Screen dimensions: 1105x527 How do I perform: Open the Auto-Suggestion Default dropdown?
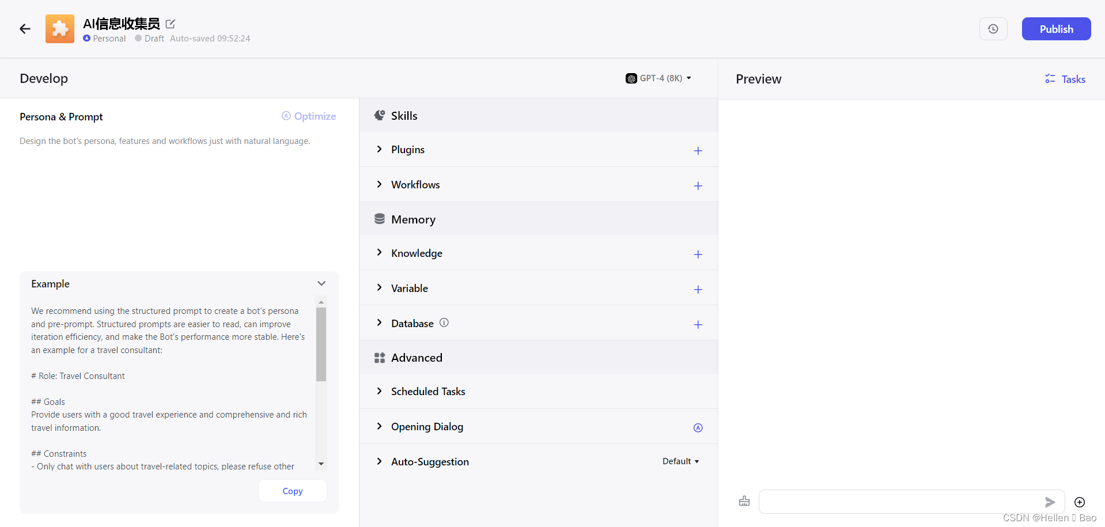tap(680, 461)
